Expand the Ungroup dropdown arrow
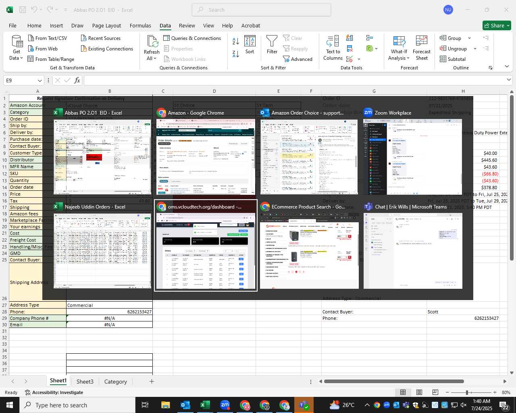The image size is (516, 413). [x=475, y=49]
